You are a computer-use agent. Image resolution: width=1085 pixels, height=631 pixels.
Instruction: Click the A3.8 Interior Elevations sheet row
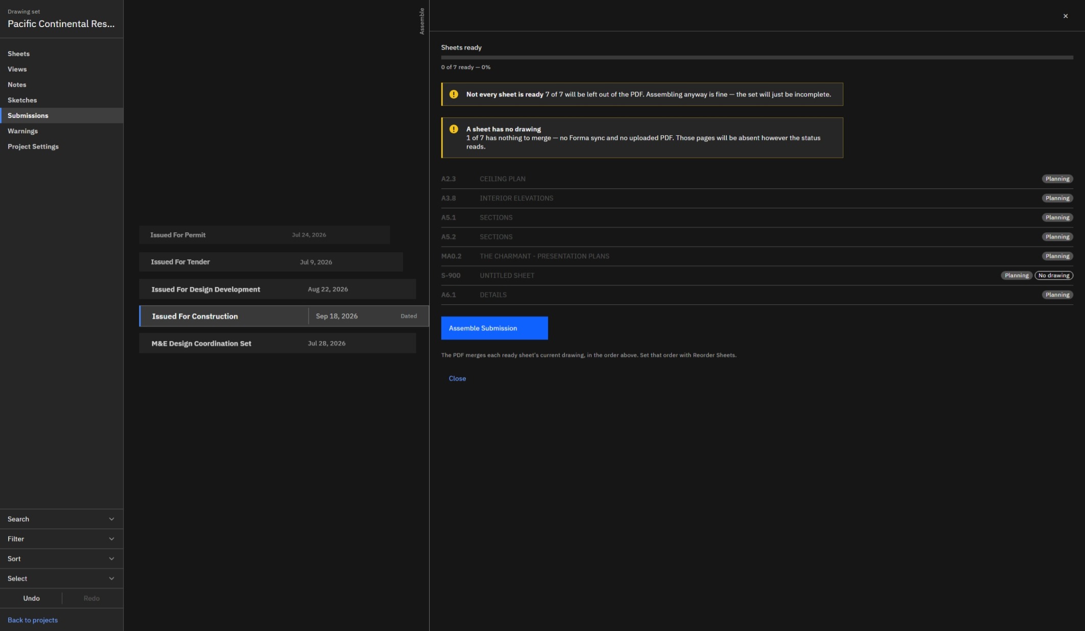(x=757, y=198)
